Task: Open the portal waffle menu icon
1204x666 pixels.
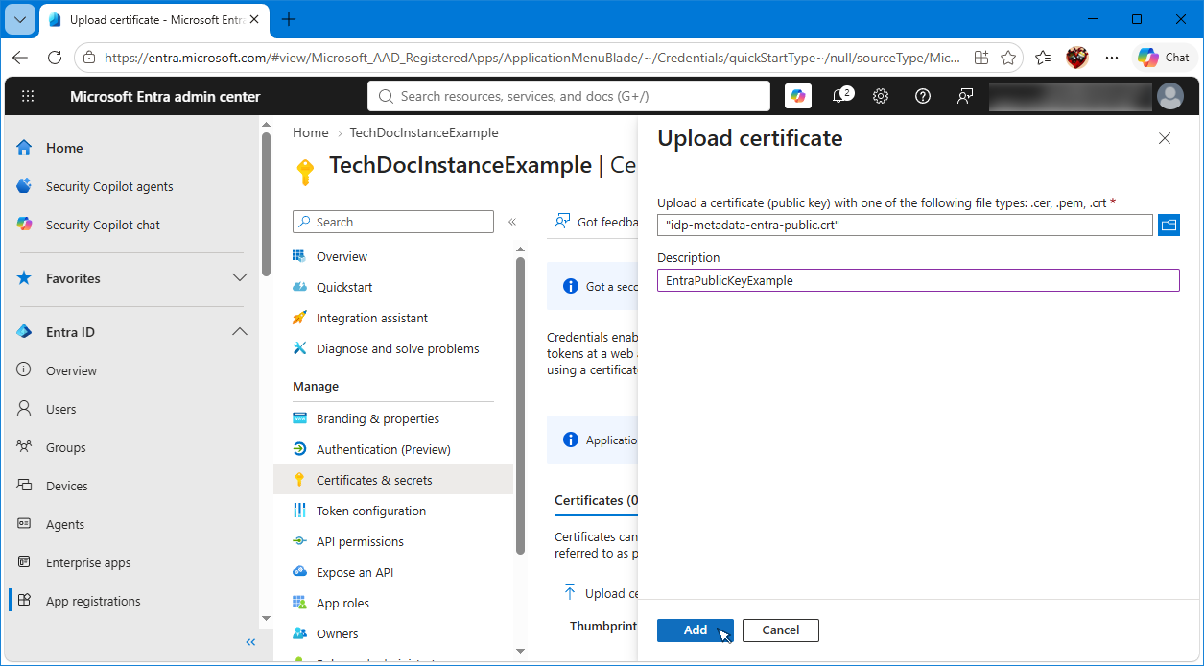Action: tap(28, 96)
